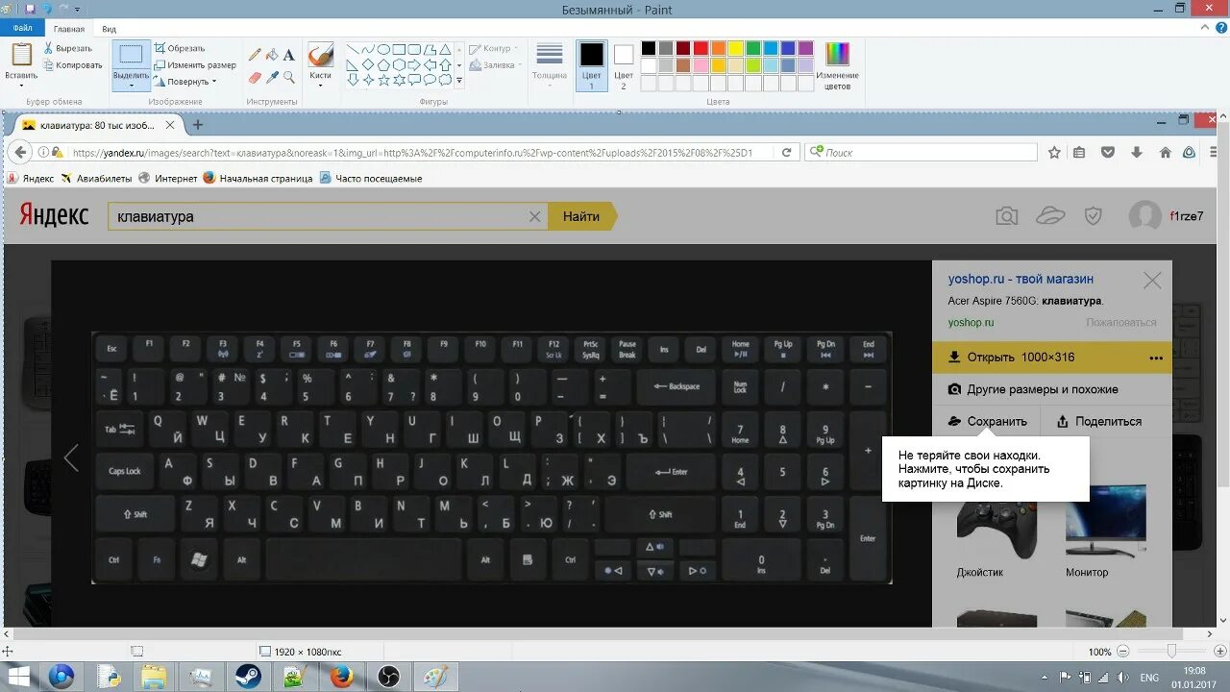Click Resize (Изменить размер) button

tap(195, 64)
